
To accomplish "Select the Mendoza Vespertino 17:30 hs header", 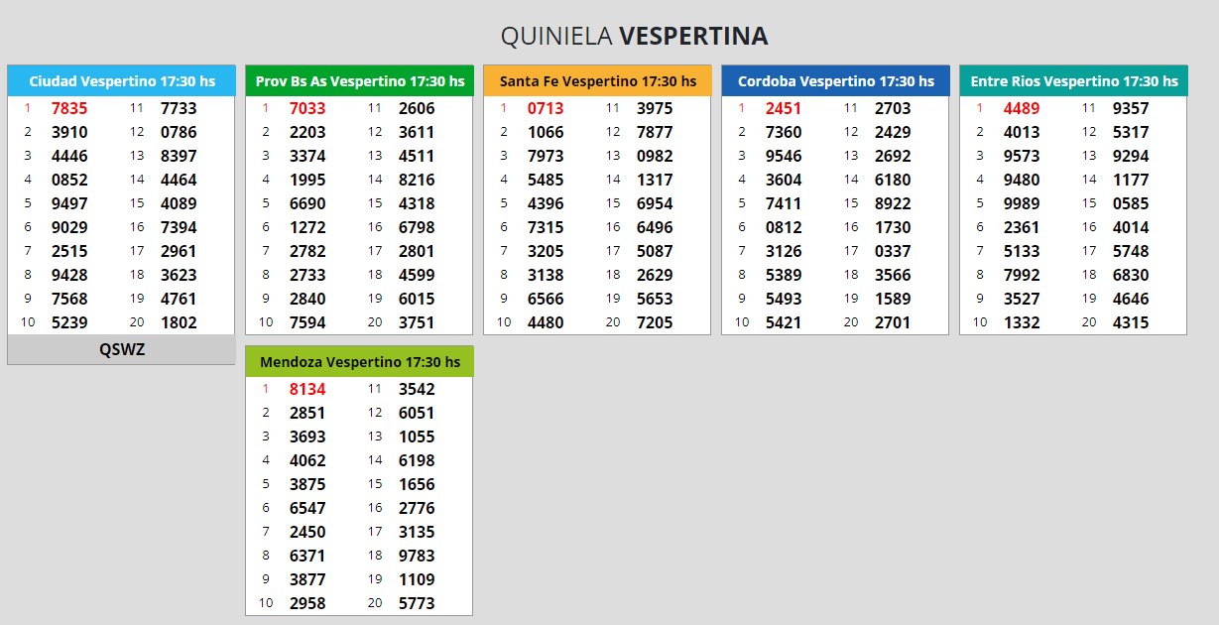I will click(x=359, y=362).
